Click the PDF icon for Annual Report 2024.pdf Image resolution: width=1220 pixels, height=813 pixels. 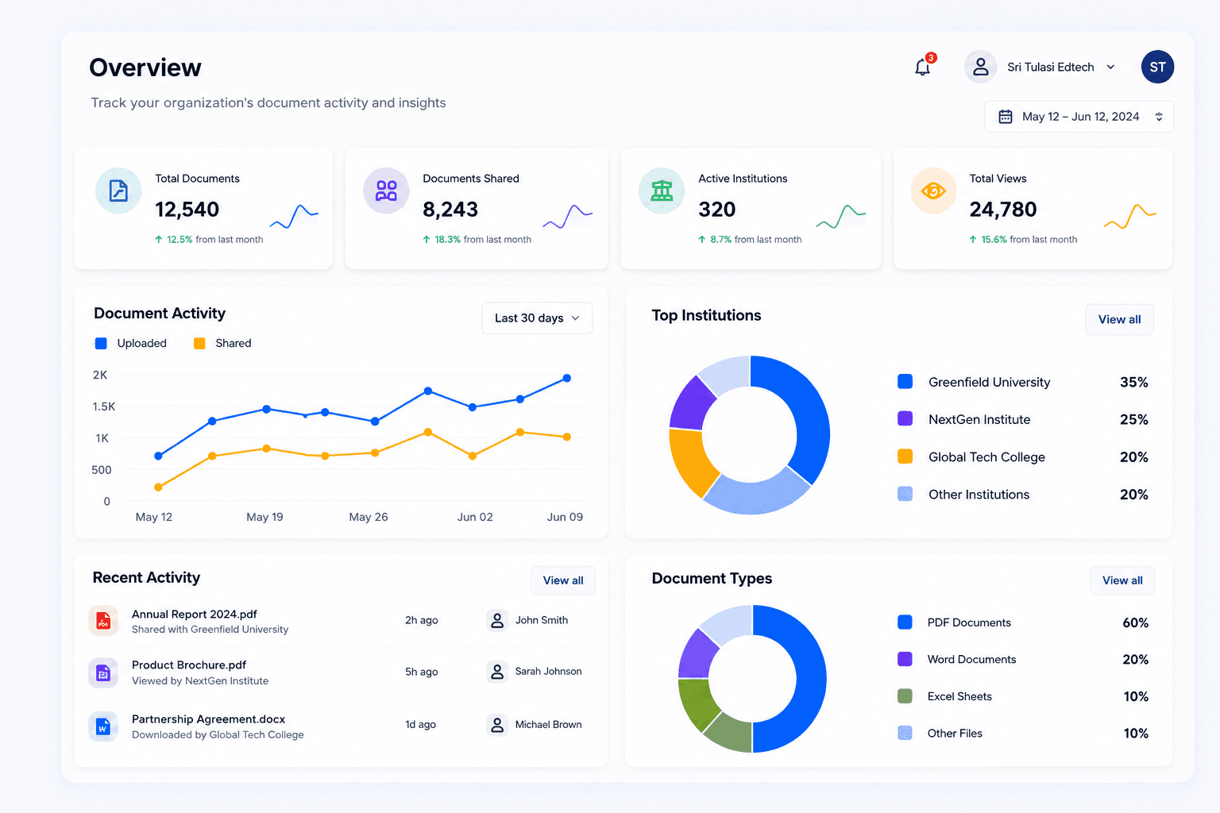[x=103, y=621]
